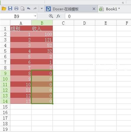
Task: Expand the Name Box dropdown arrow
Action: click(x=35, y=16)
